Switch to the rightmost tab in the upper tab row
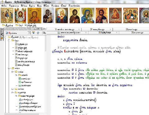Viewport: 149px width, 115px height. click(132, 29)
